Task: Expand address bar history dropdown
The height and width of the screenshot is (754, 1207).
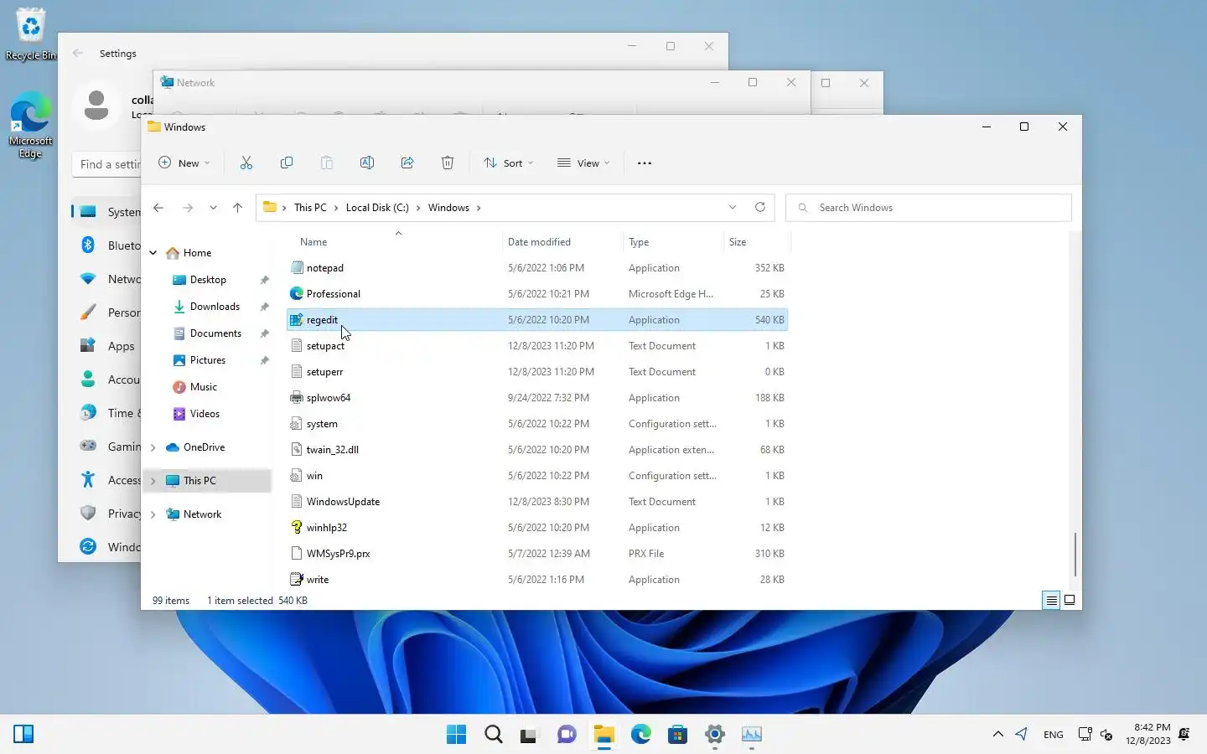Action: 733,207
